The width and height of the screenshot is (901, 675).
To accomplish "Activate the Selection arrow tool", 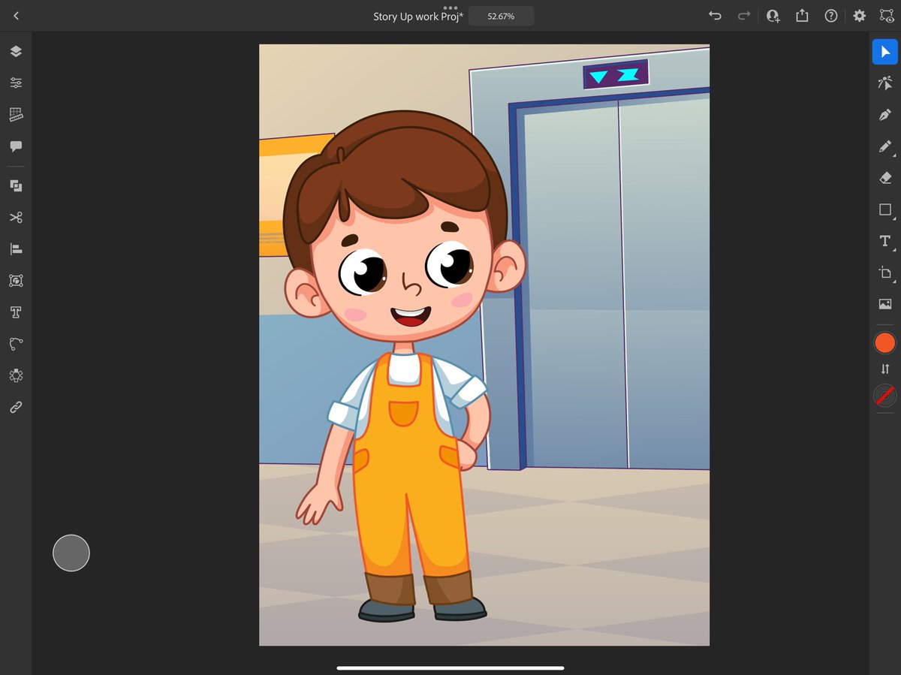I will 885,52.
